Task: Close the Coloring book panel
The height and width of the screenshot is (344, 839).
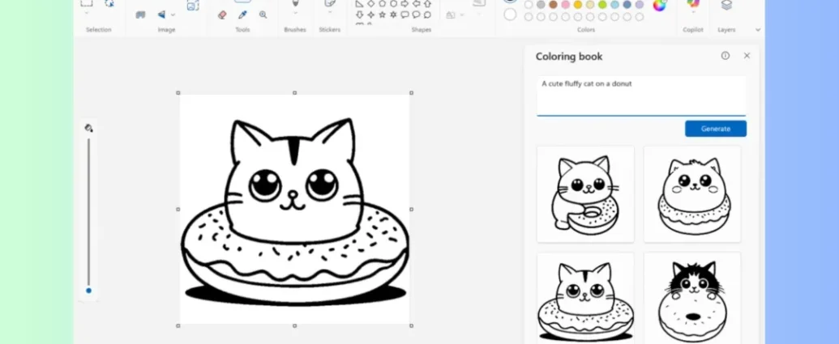Action: tap(747, 56)
